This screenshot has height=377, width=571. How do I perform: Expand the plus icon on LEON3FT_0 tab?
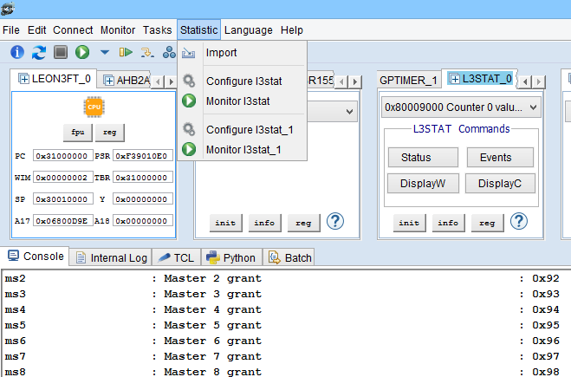point(23,79)
